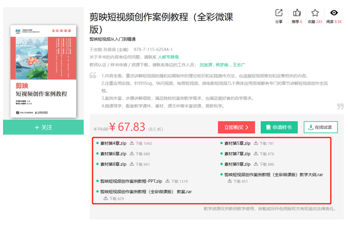Open the book cover thumbnail
Viewport: 348px width, 226px height.
point(43,71)
